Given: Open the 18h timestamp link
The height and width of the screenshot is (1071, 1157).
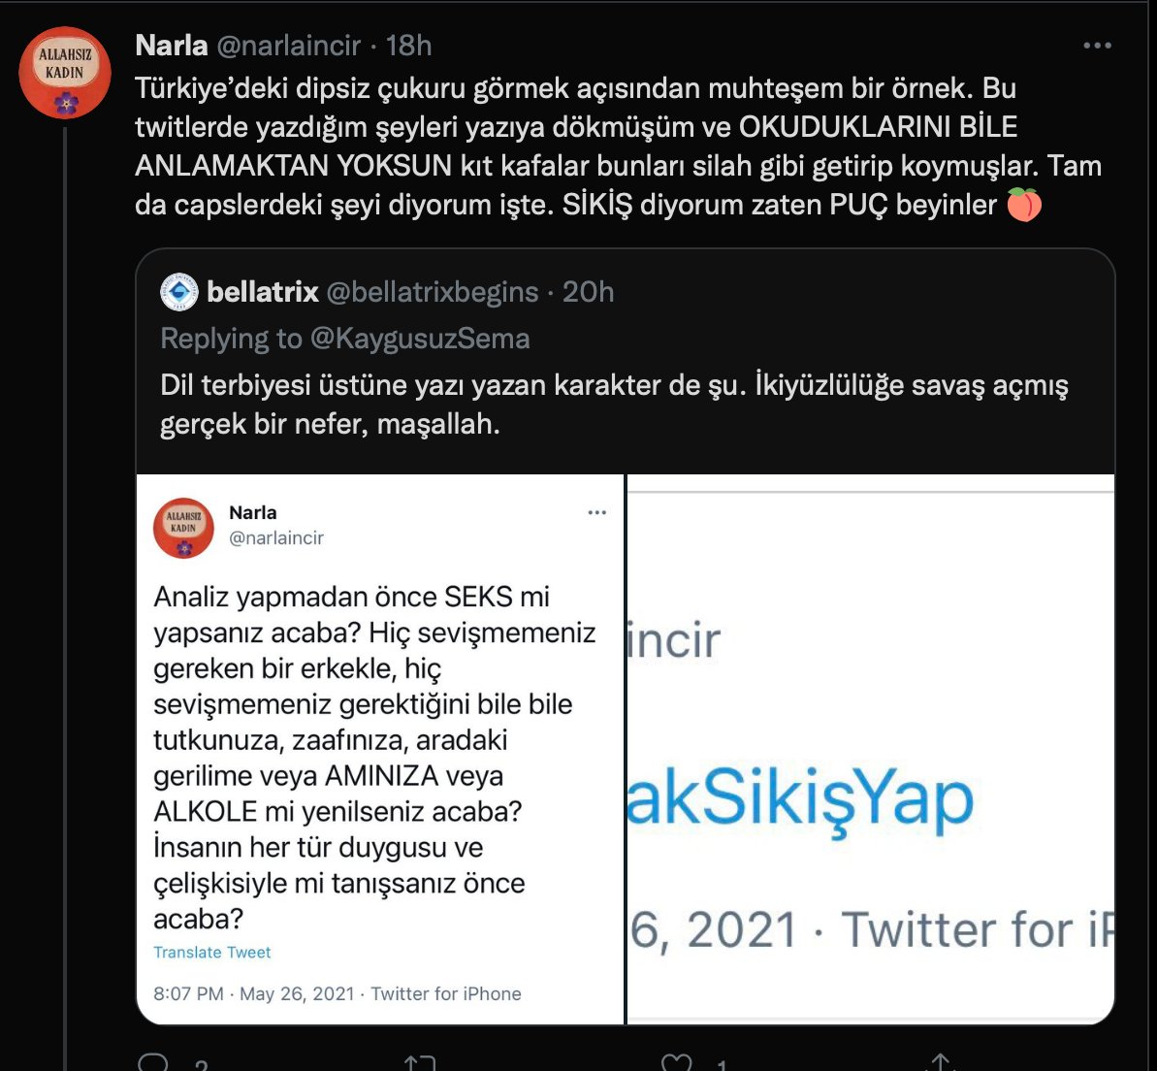Looking at the screenshot, I should (x=409, y=46).
